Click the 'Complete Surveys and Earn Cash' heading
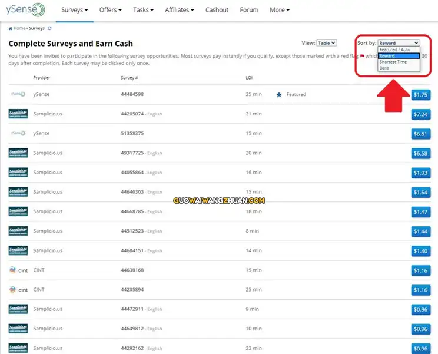 [71, 44]
